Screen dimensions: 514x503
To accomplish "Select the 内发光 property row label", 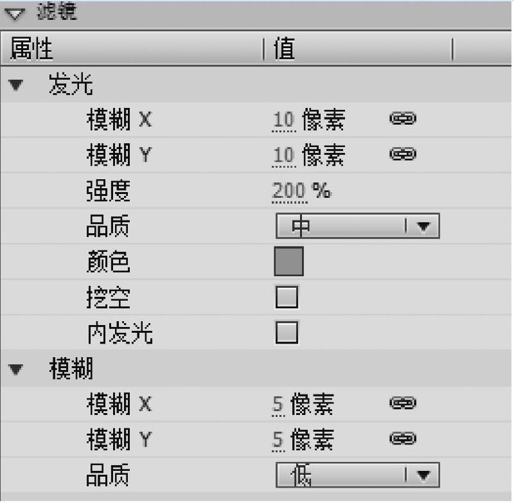I will (x=120, y=333).
